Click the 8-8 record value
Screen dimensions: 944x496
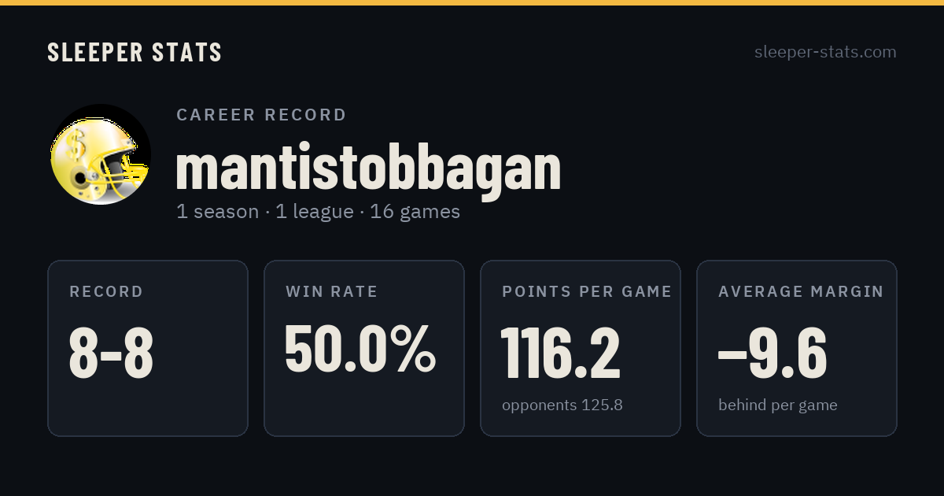point(112,352)
